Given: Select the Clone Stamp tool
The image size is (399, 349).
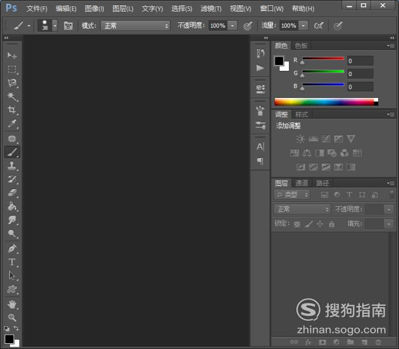Looking at the screenshot, I should [x=12, y=166].
